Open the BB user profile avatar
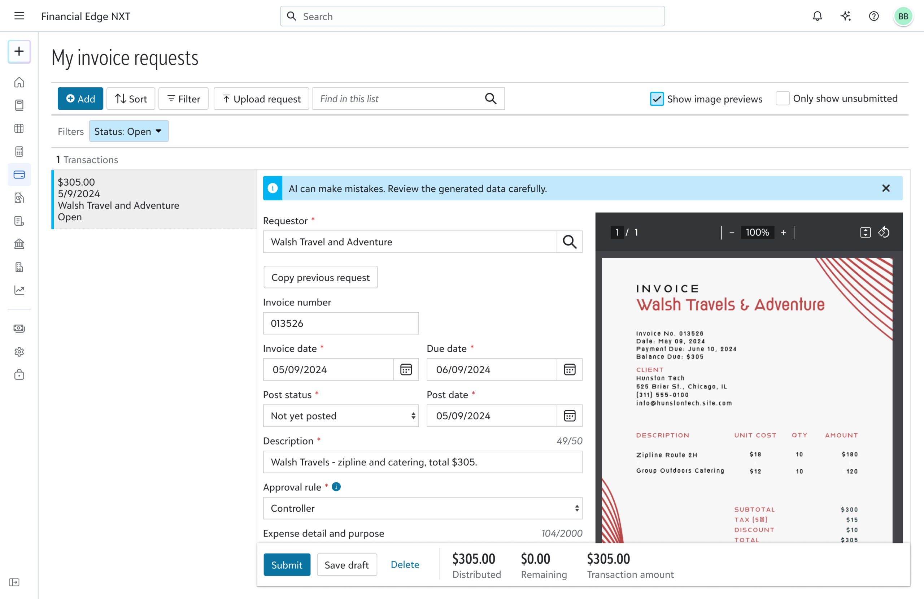 point(903,16)
